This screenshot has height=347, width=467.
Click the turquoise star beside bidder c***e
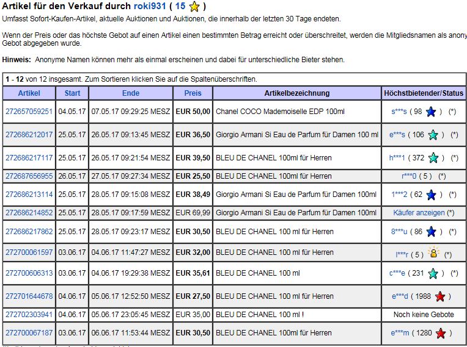point(433,273)
